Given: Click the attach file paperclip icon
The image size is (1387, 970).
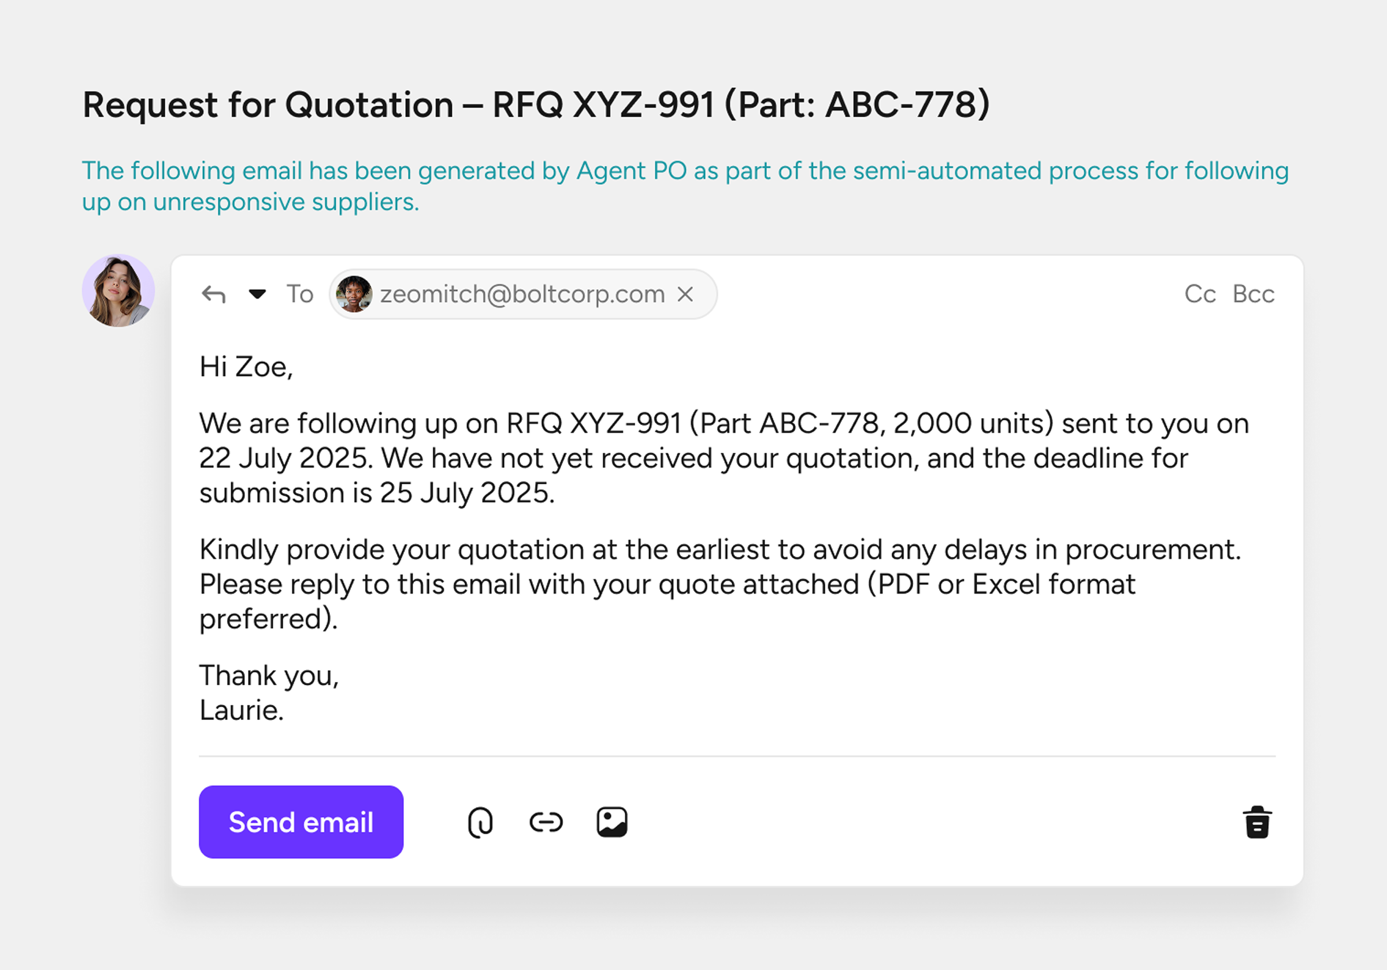Looking at the screenshot, I should tap(480, 822).
